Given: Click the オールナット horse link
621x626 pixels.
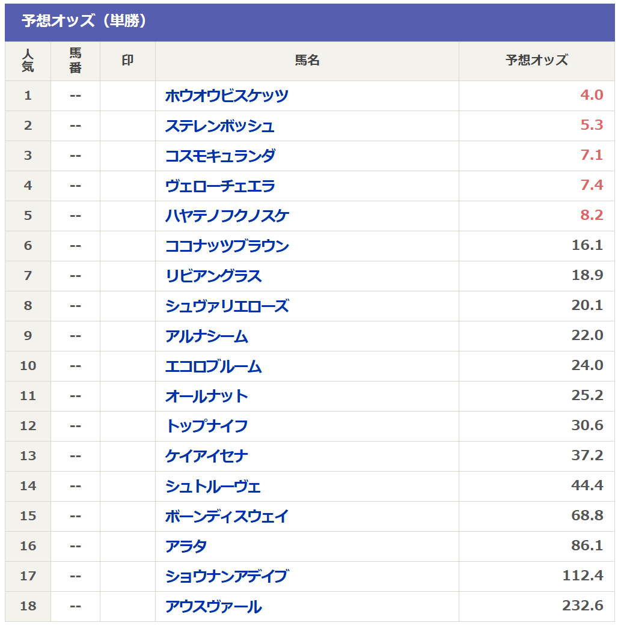Looking at the screenshot, I should point(207,396).
